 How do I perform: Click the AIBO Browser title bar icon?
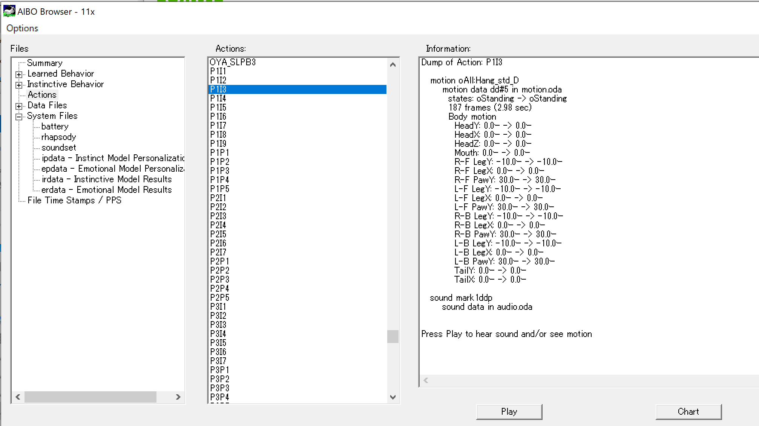pyautogui.click(x=9, y=11)
